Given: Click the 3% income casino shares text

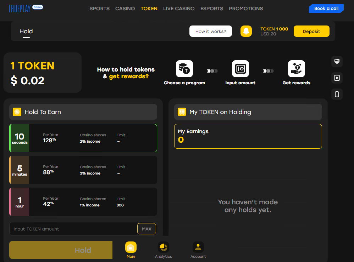Looking at the screenshot, I should (x=90, y=173).
